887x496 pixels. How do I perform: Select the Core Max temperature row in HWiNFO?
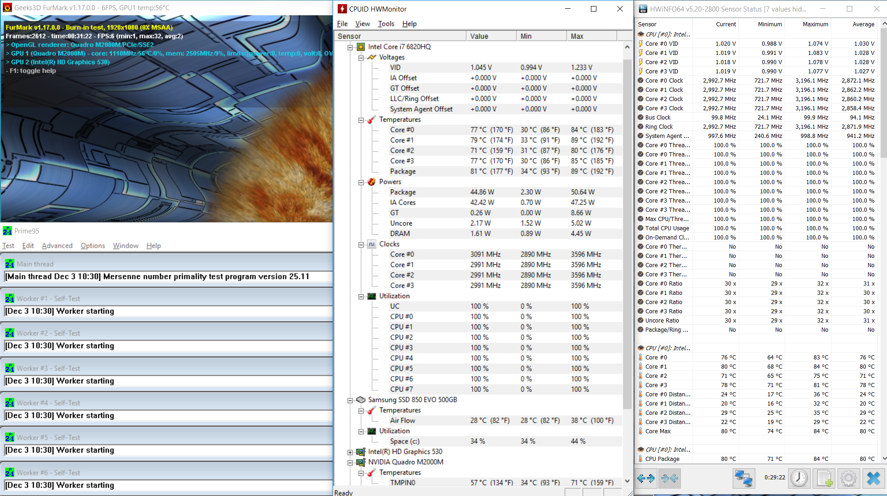click(756, 431)
